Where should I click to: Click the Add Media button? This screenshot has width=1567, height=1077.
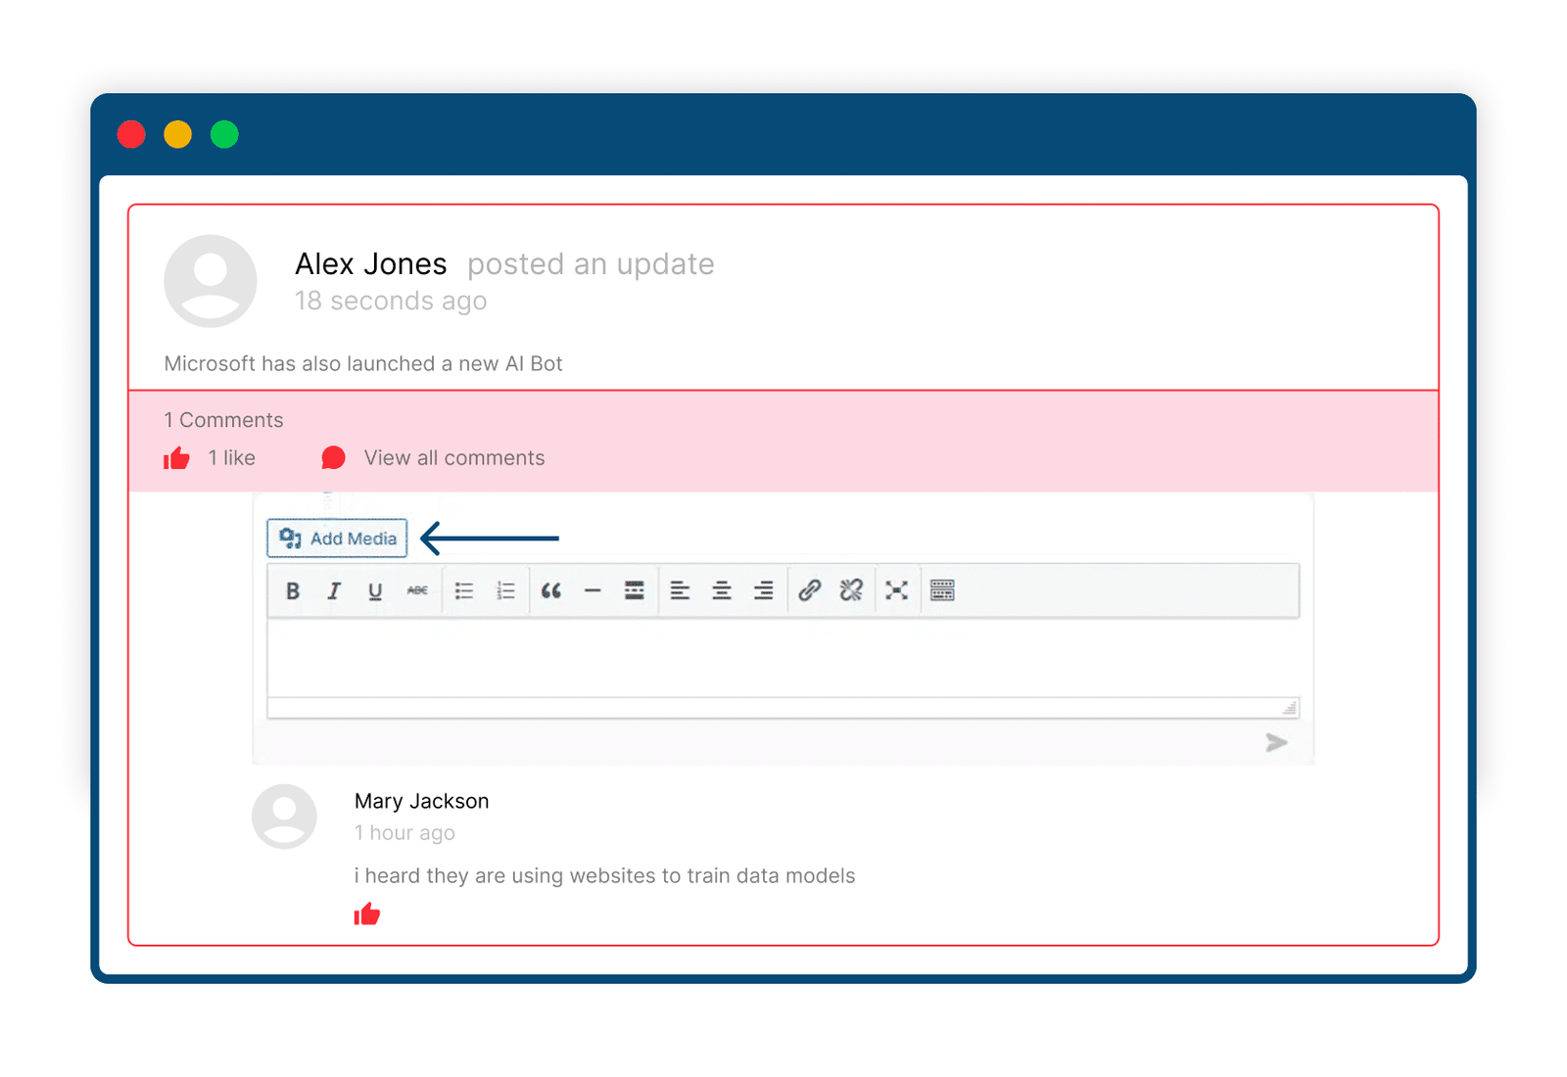(x=337, y=538)
